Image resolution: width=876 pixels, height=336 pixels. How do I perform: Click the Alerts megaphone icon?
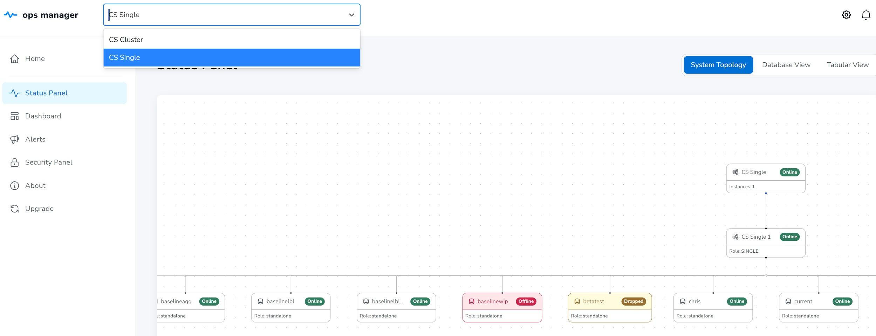tap(14, 139)
